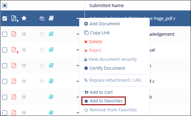Click the copy icon in the row ending 'n'
Image resolution: width=191 pixels, height=116 pixels.
coord(42,66)
